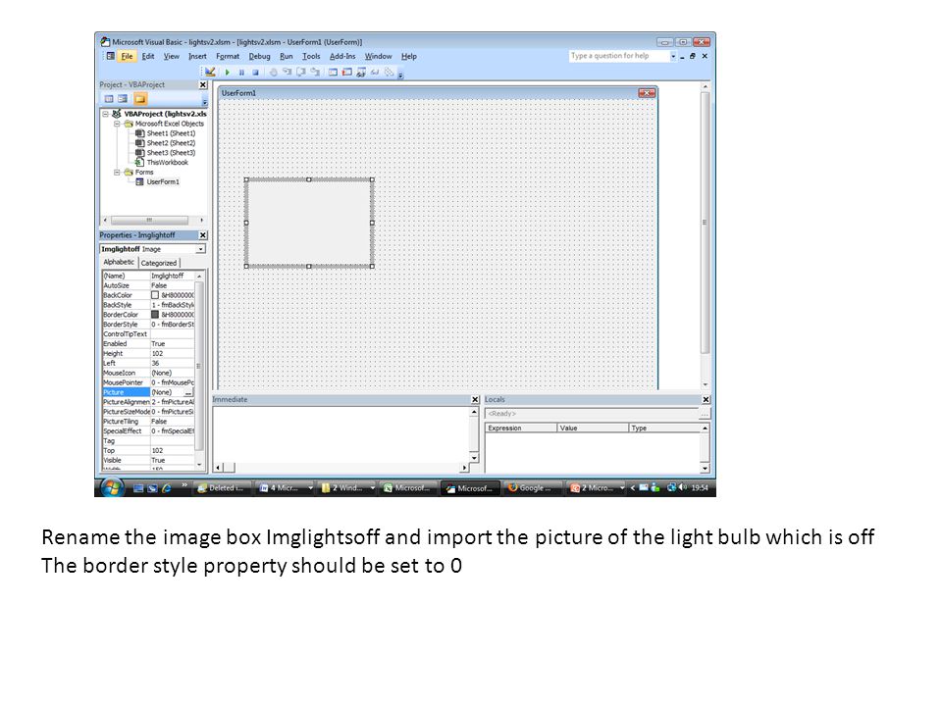
Task: Select UserForm1 in project tree
Action: pos(162,182)
